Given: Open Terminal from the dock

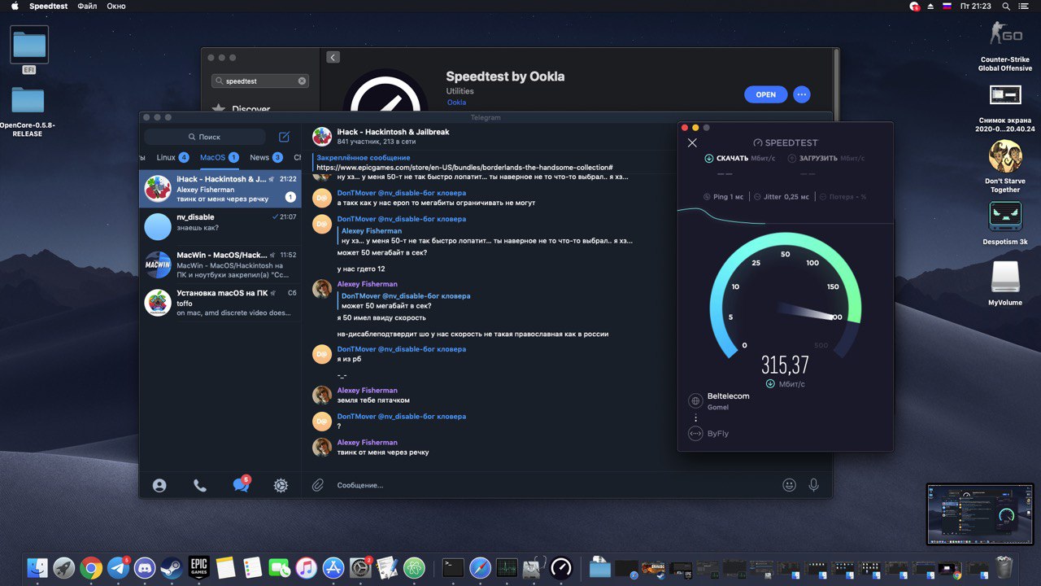Looking at the screenshot, I should coord(453,567).
